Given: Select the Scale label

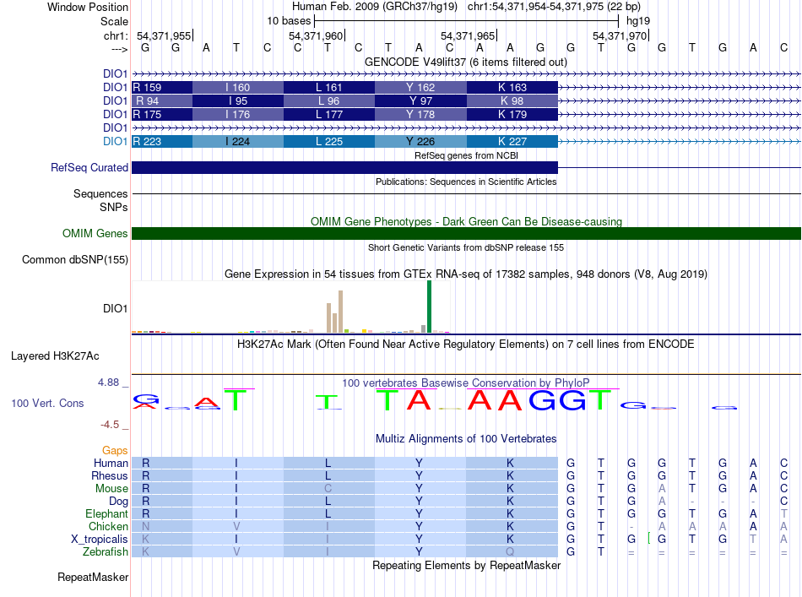Looking at the screenshot, I should click(115, 21).
